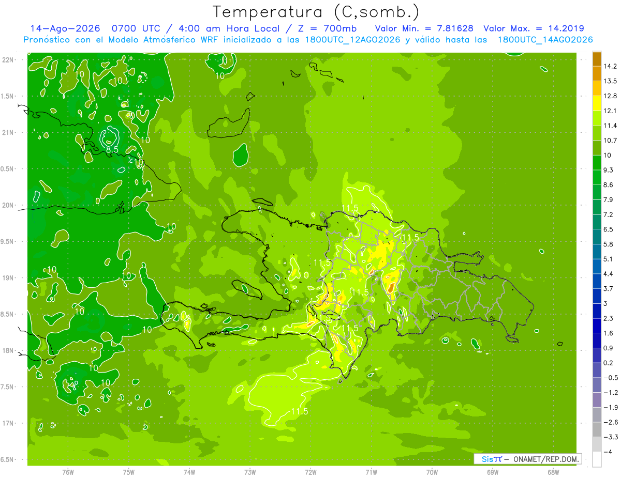Click the colorbar label "-3.3"
This screenshot has height=479, width=621.
[611, 437]
